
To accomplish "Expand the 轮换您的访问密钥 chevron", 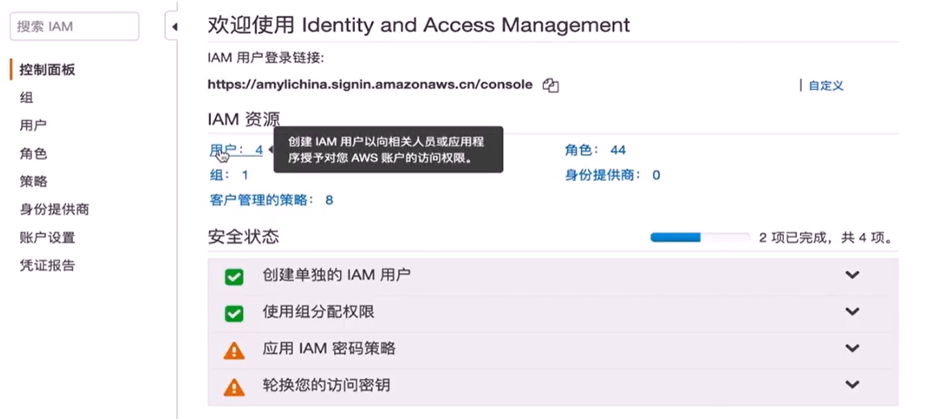I will pyautogui.click(x=852, y=384).
